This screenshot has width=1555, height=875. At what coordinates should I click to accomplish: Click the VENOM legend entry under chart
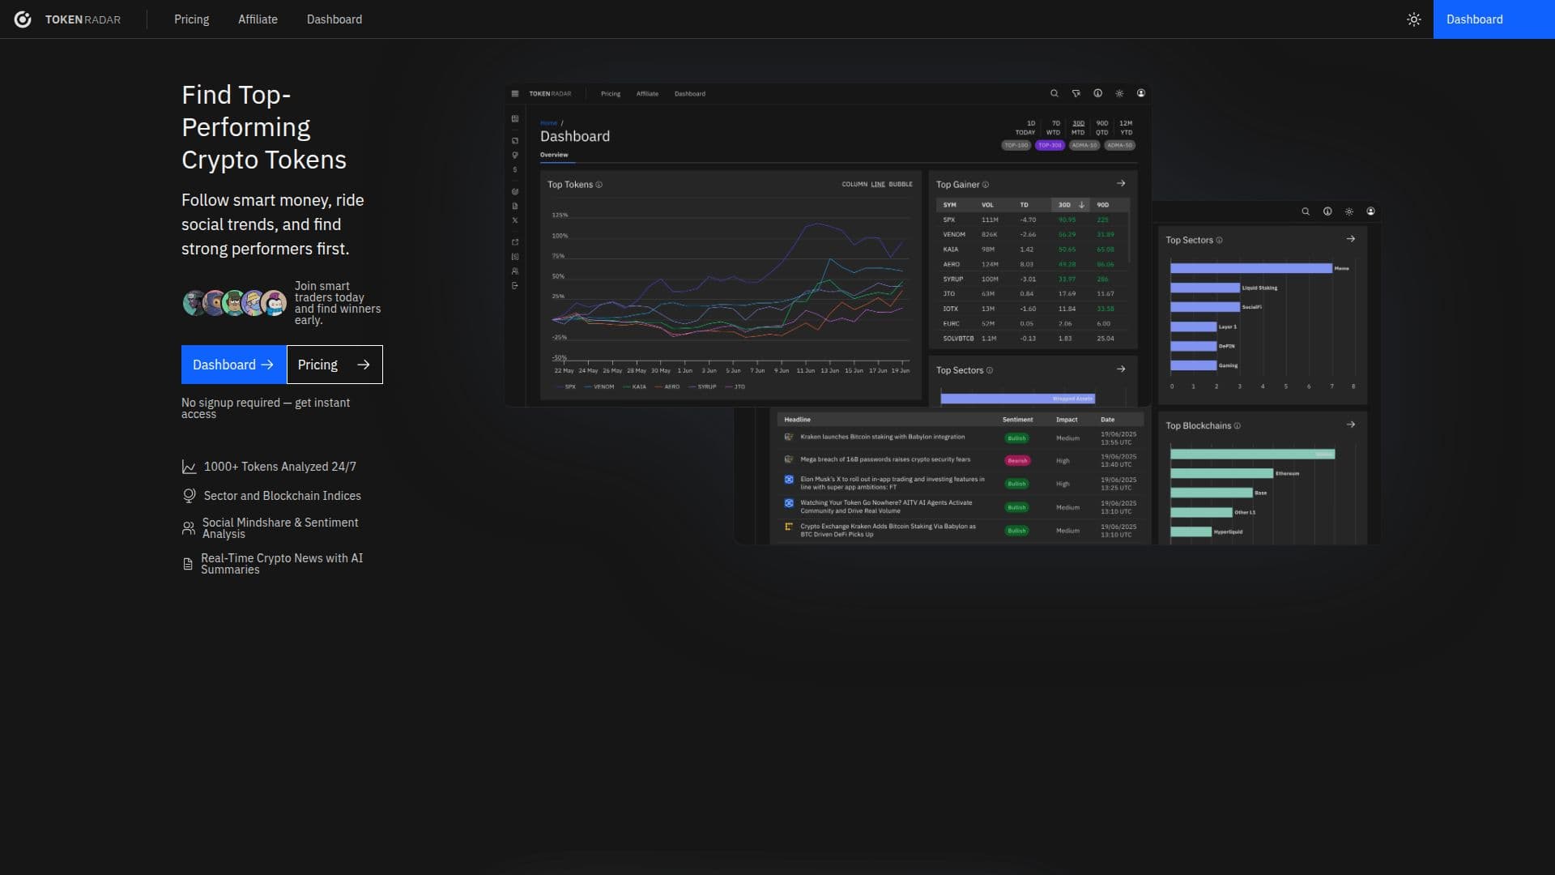600,387
